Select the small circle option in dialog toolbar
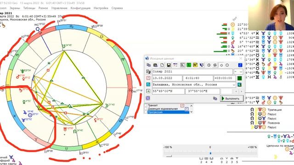 (x=221, y=65)
